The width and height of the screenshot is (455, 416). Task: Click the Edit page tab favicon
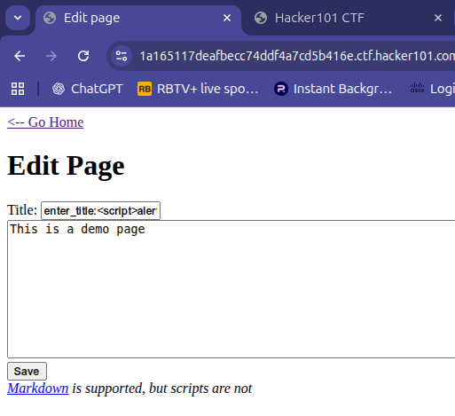(50, 18)
